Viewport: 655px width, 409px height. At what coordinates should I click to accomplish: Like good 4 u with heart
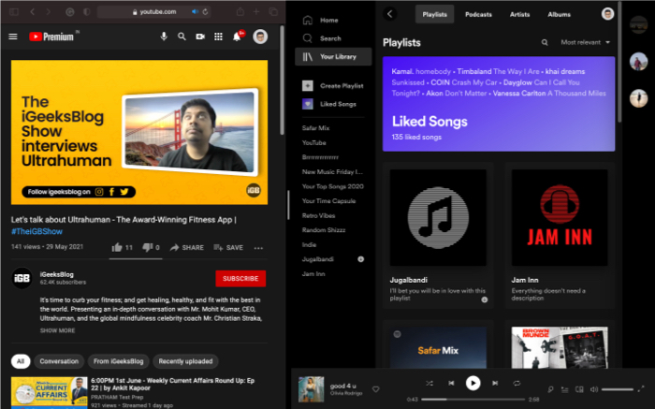click(x=375, y=389)
